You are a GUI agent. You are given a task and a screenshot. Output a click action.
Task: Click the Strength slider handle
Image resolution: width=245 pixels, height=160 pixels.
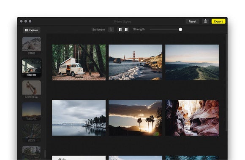click(x=180, y=29)
